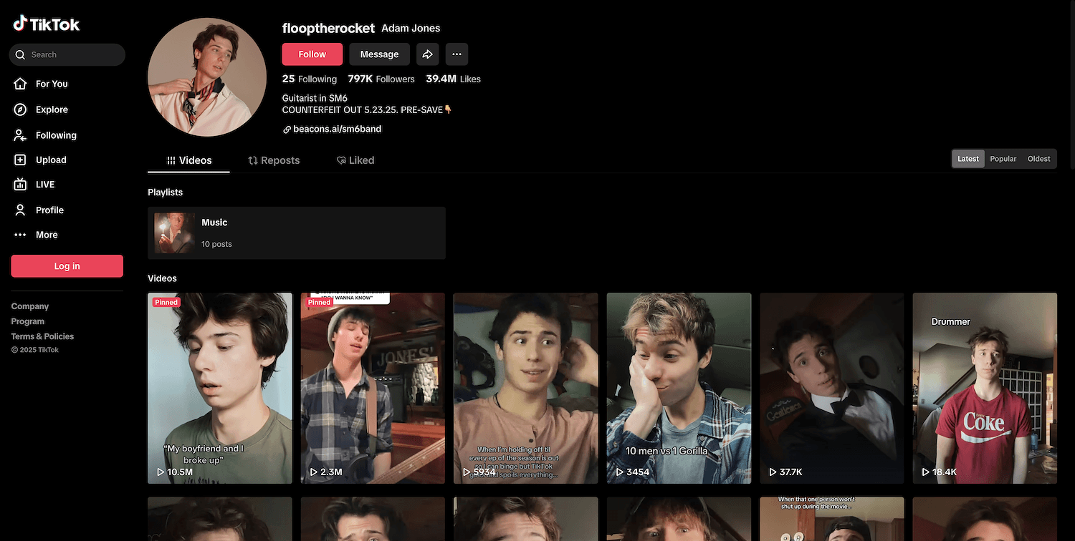Select the Latest sort option

[x=968, y=159]
